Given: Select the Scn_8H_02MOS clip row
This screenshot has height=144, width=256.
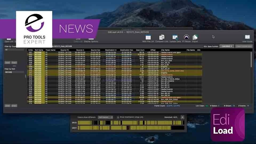Looking at the screenshot, I should [115, 81].
